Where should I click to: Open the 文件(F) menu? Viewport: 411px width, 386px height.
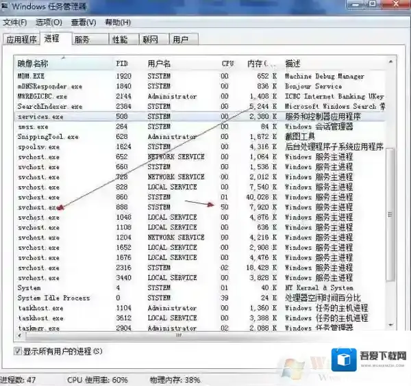pos(14,23)
